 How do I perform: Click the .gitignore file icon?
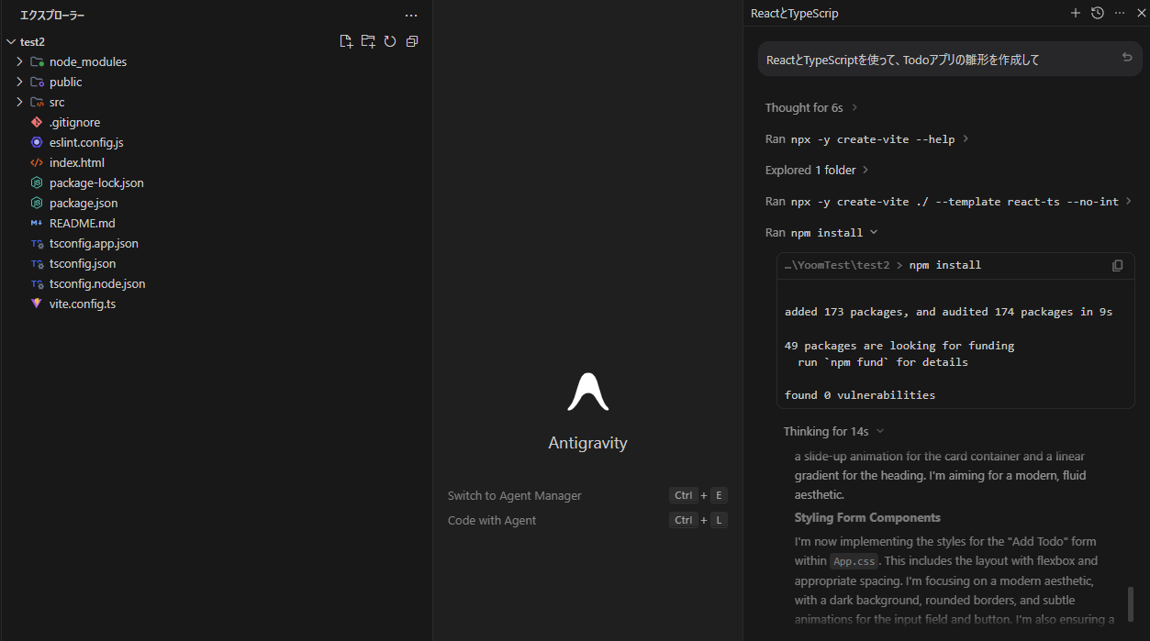click(37, 122)
